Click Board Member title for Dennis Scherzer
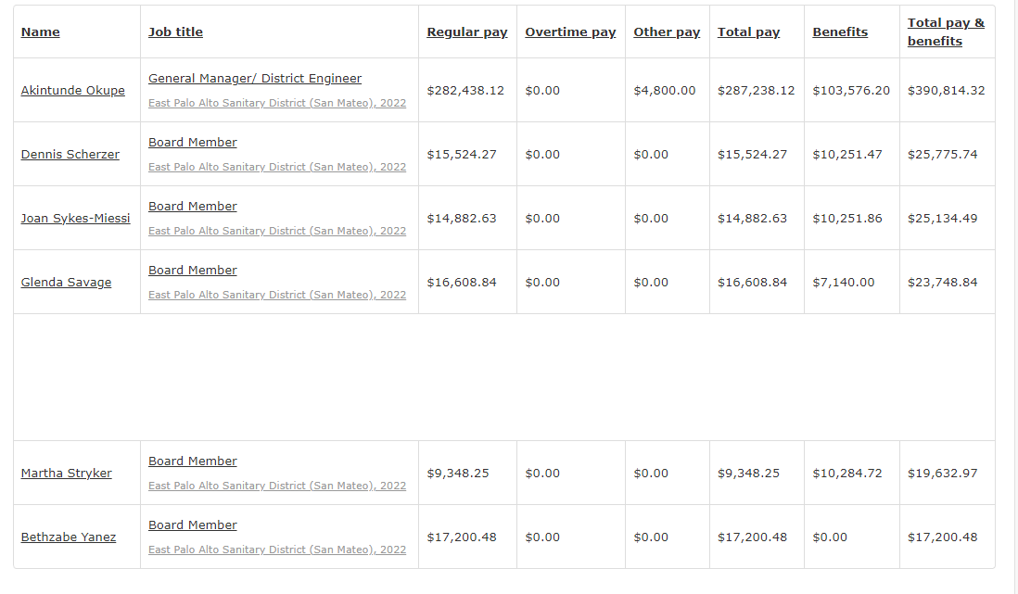Viewport: 1018px width, 594px height. pos(192,142)
